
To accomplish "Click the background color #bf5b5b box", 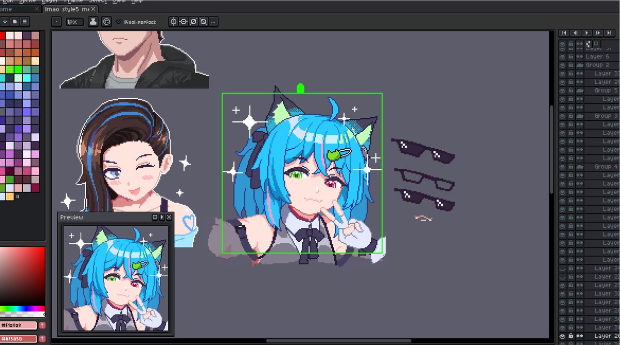I will pos(19,339).
